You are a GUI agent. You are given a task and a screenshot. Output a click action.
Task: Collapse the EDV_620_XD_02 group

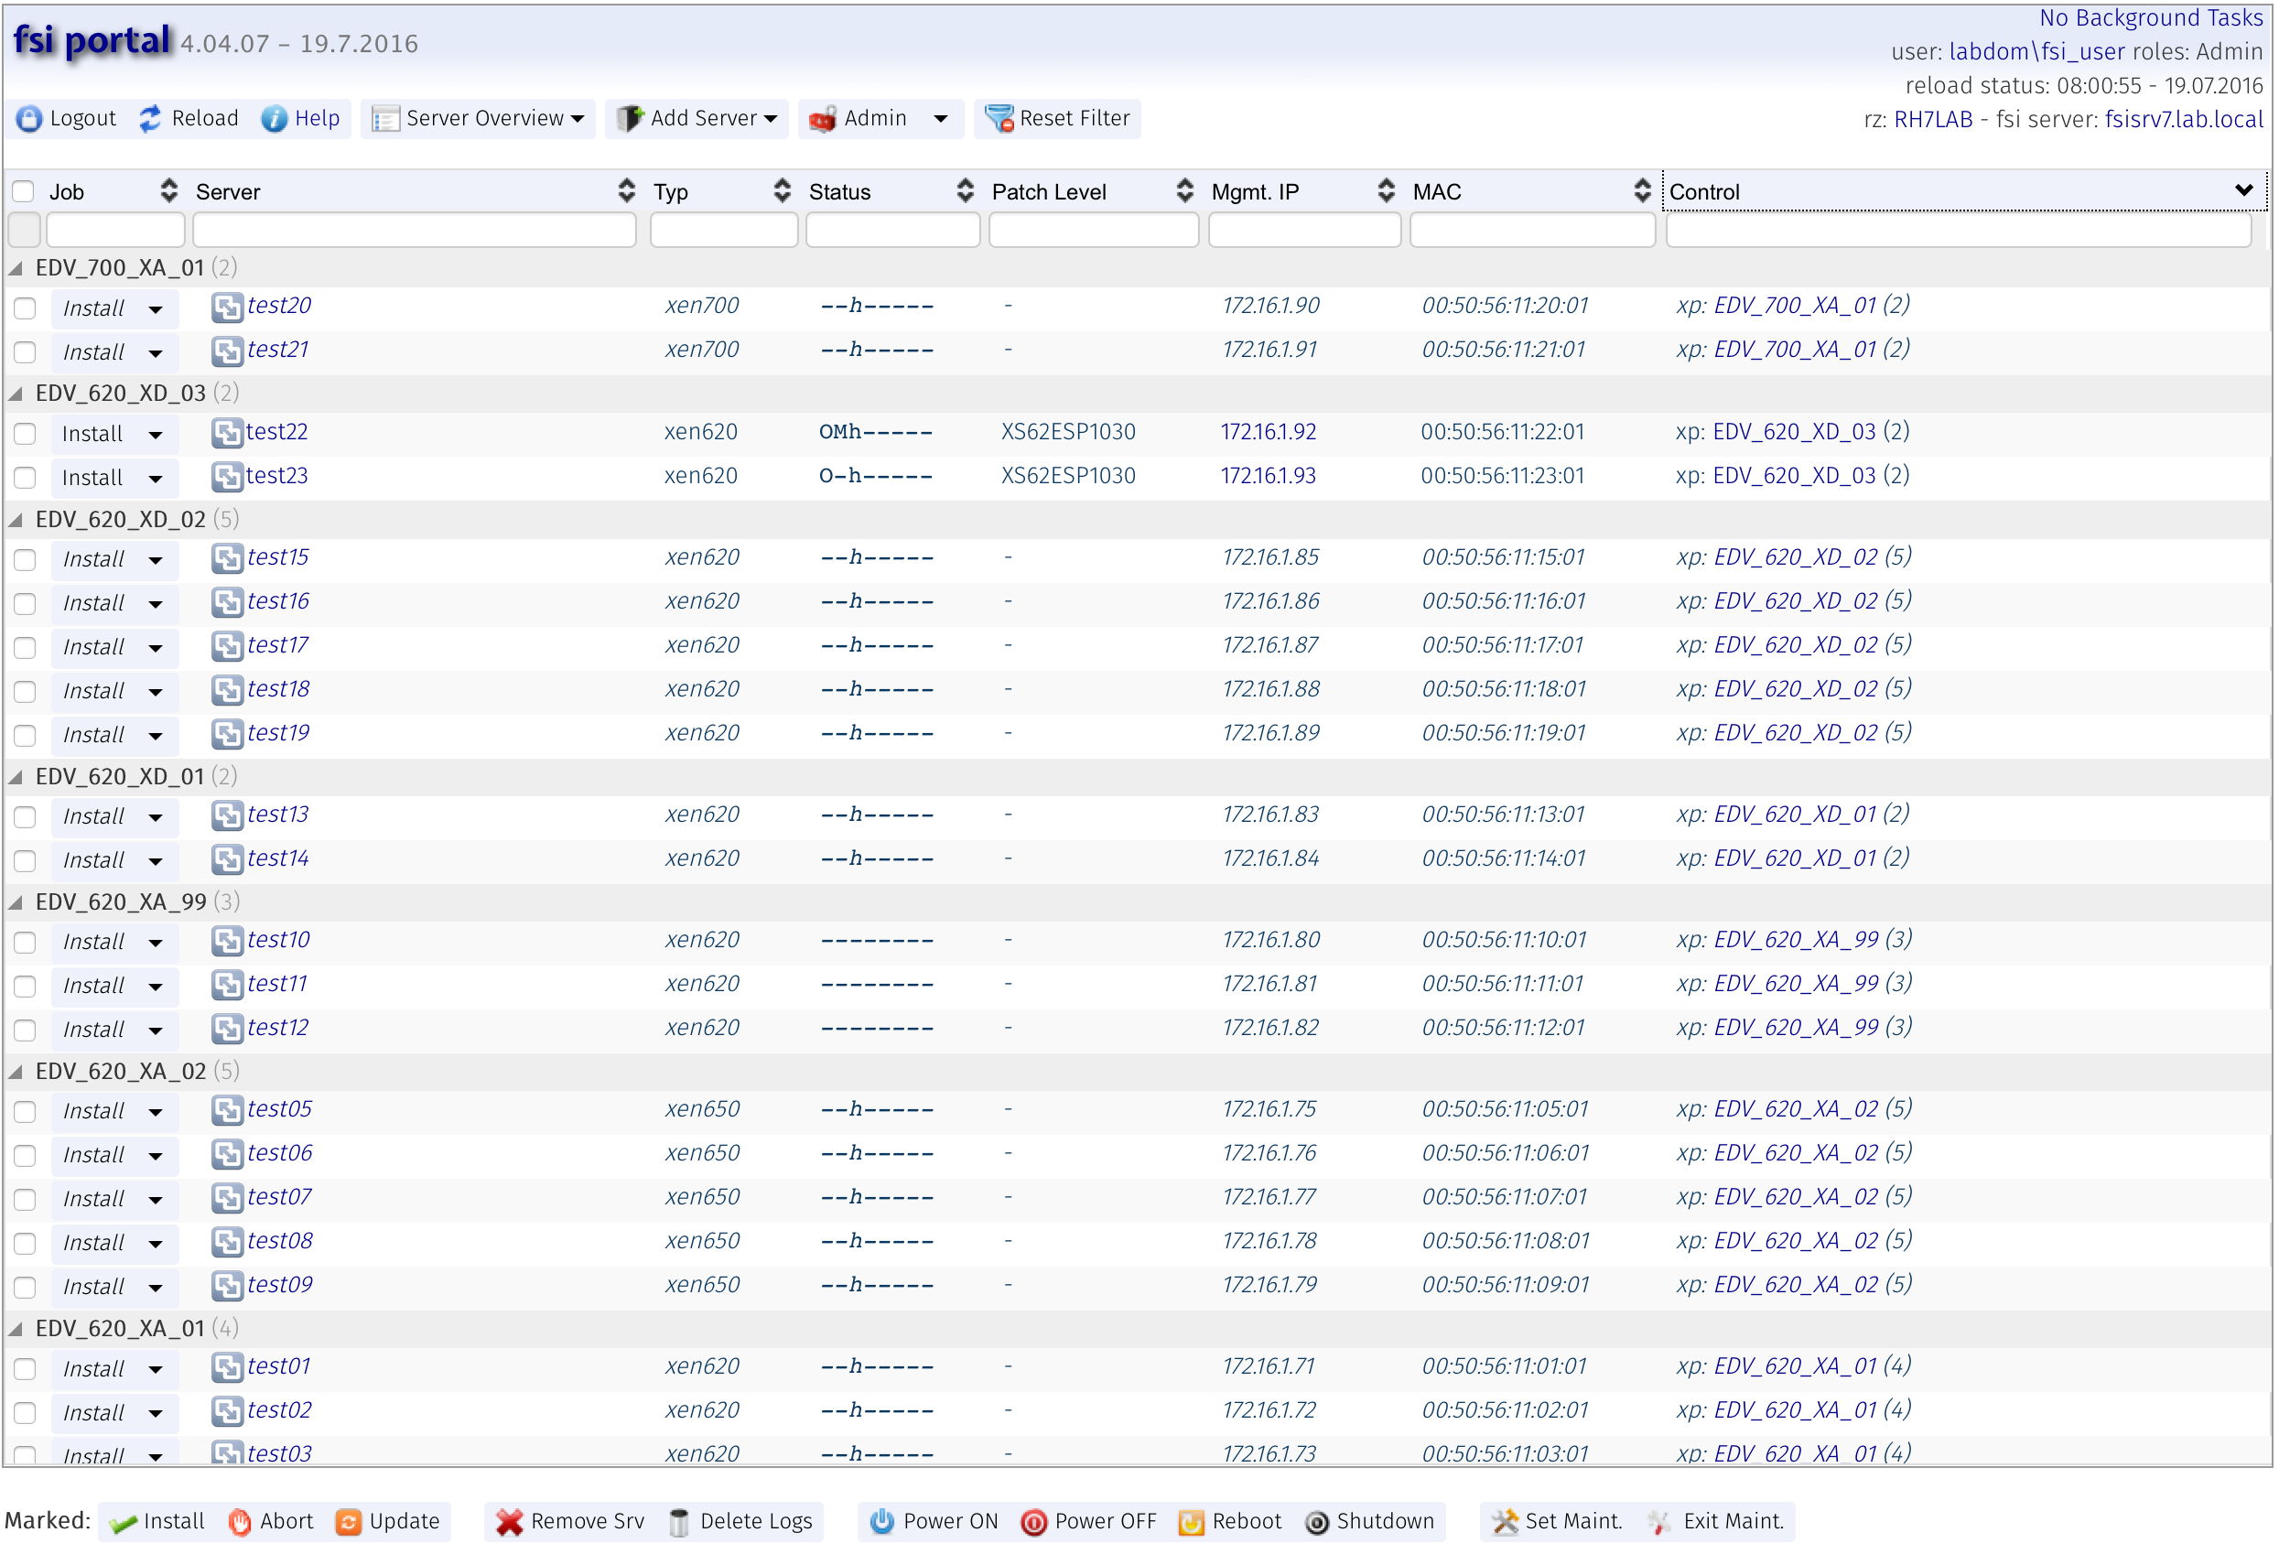click(16, 520)
